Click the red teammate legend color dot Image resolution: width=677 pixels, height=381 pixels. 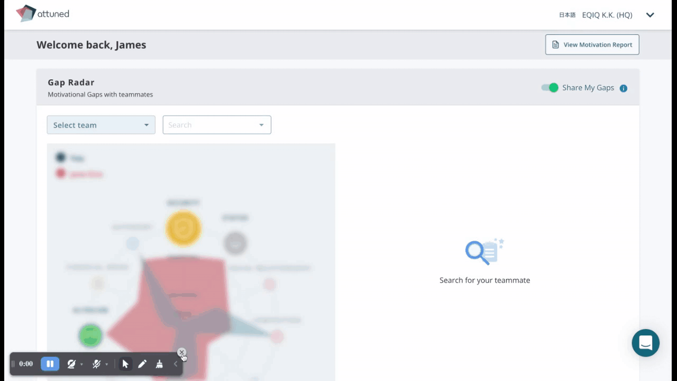[61, 173]
